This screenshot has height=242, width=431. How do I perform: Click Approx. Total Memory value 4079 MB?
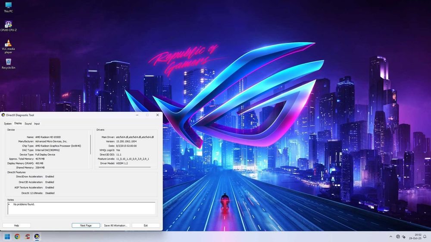pos(40,159)
